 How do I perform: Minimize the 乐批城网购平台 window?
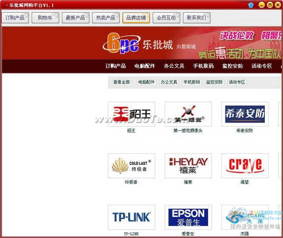(x=262, y=5)
